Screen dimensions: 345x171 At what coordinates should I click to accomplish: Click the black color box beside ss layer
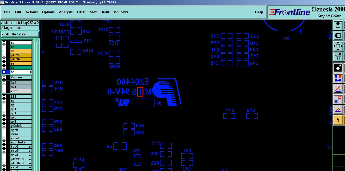point(8,64)
